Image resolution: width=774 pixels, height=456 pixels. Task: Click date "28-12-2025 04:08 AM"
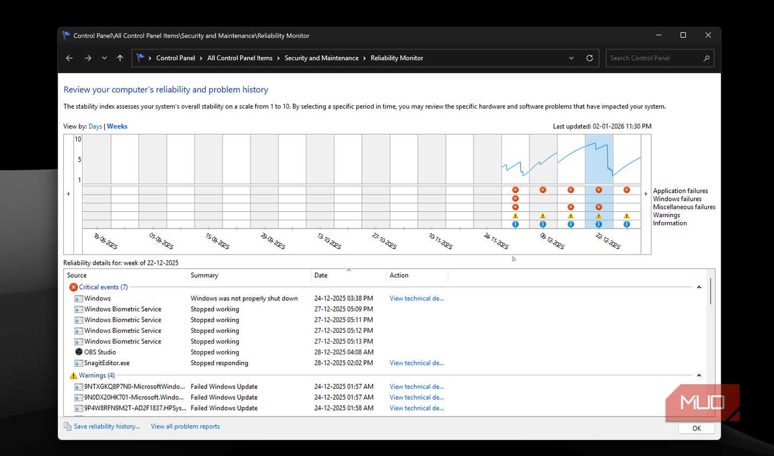pyautogui.click(x=344, y=352)
